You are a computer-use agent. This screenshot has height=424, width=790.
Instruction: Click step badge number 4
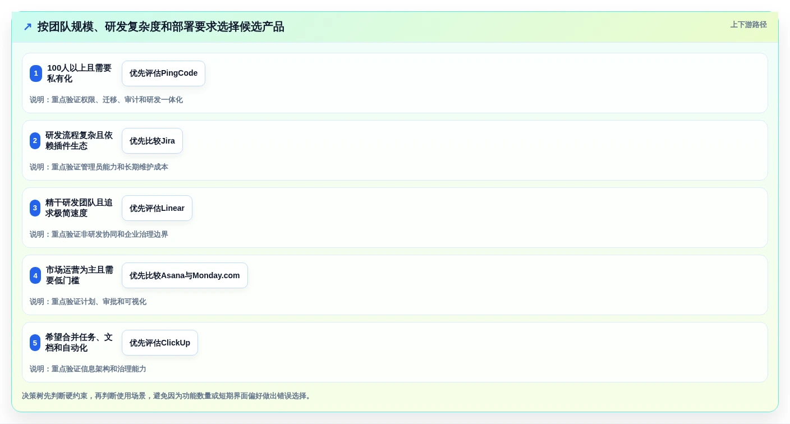[35, 275]
